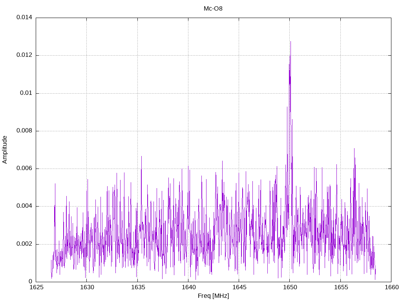Screen dimensions: 402x301
Task: Click the x-axis tick label 1650
Action: tap(290, 287)
